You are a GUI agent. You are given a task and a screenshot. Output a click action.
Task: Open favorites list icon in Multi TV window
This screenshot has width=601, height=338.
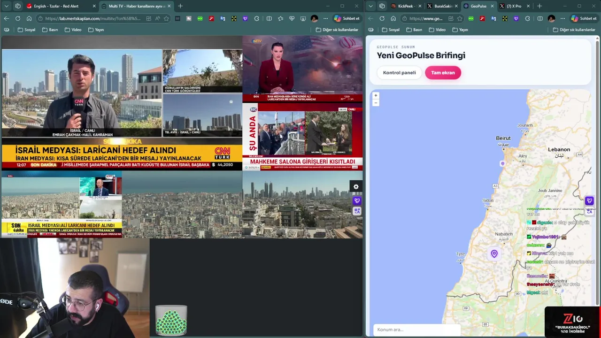280,18
